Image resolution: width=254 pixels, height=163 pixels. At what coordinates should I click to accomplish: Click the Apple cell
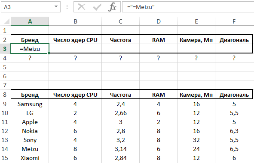(x=30, y=122)
